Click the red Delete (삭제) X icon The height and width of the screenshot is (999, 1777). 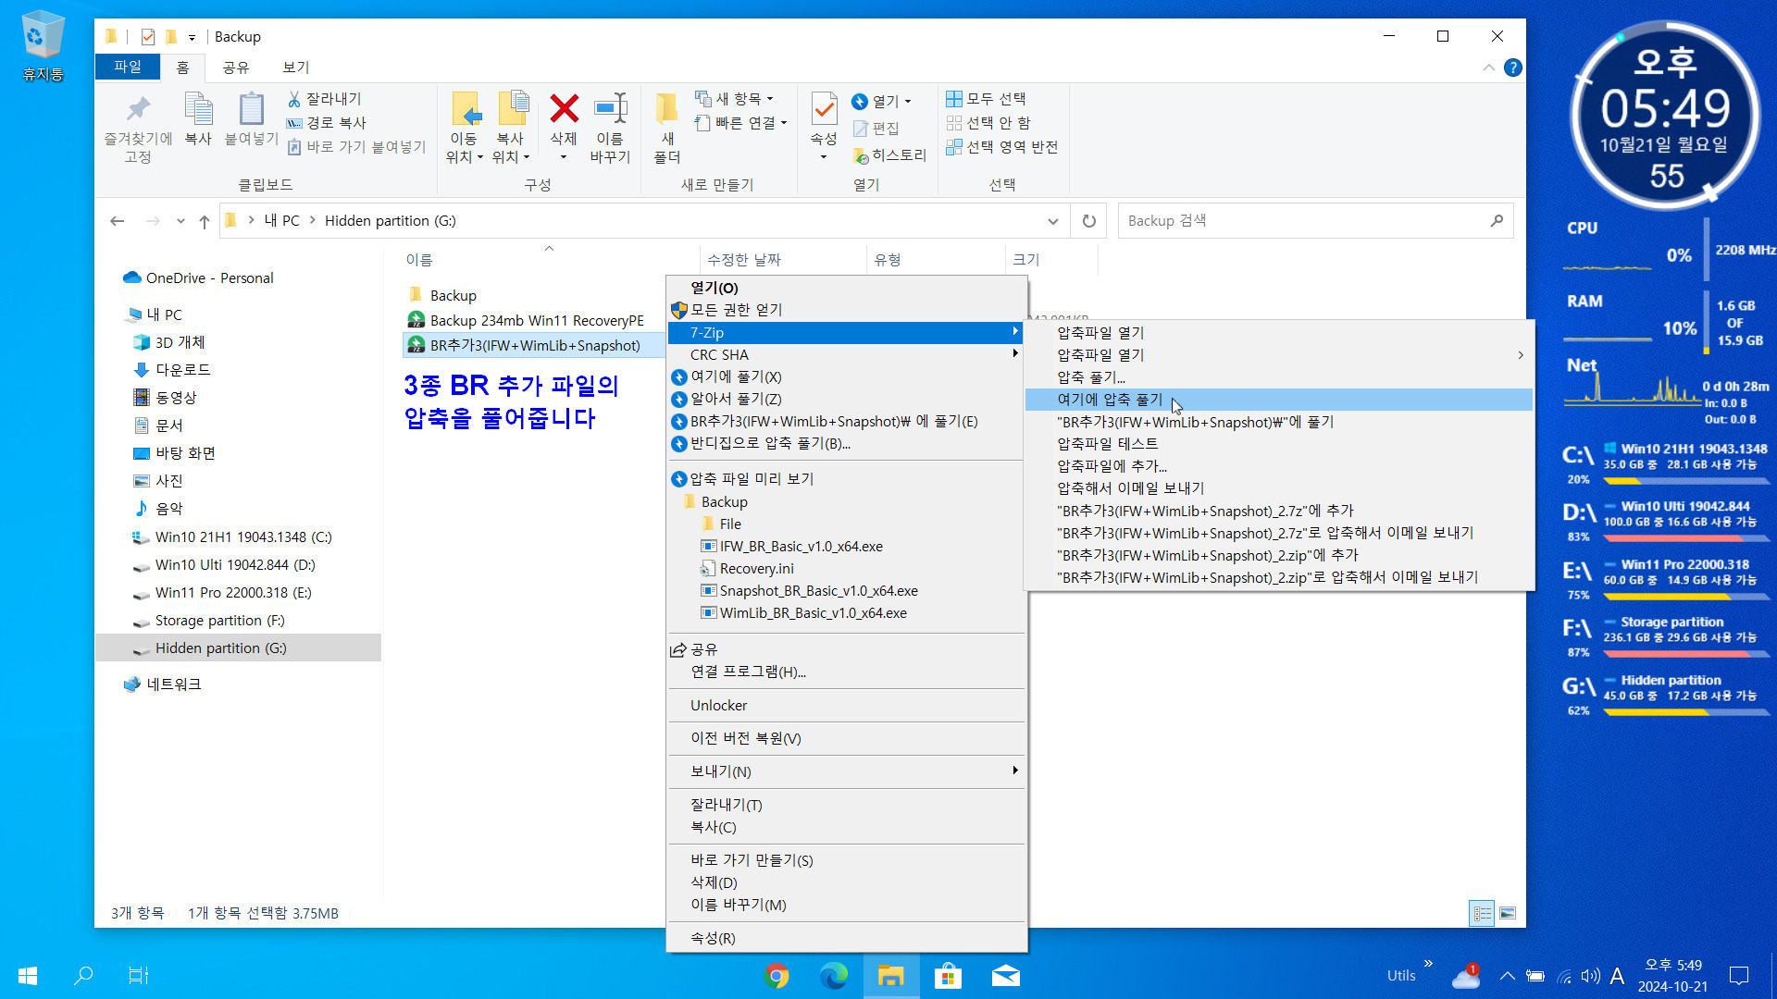[564, 109]
